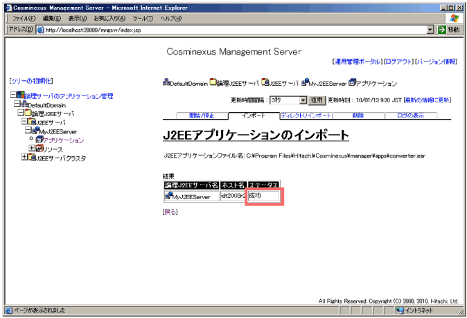467x318 pixels.
Task: Click the イントラネット zone icon in status bar
Action: coord(400,310)
